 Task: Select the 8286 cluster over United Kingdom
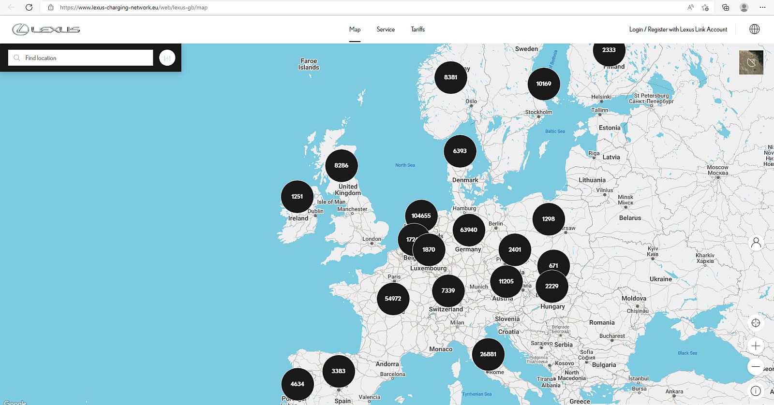(x=341, y=165)
